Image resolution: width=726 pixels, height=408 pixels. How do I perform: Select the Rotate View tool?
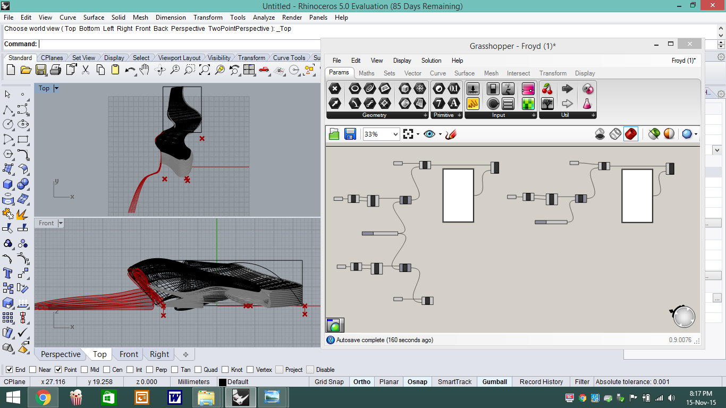(x=160, y=70)
